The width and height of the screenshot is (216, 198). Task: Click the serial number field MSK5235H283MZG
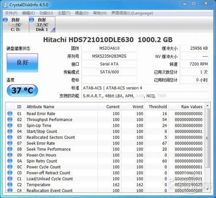pyautogui.click(x=109, y=56)
